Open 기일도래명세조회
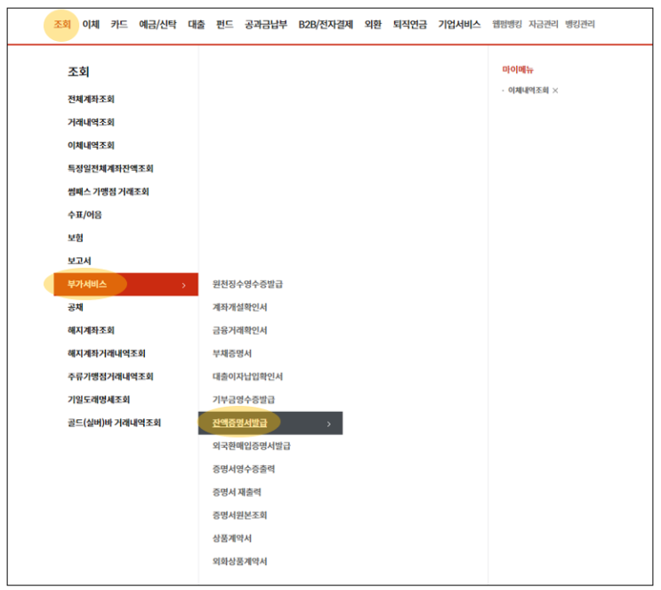661x590 pixels. 99,400
